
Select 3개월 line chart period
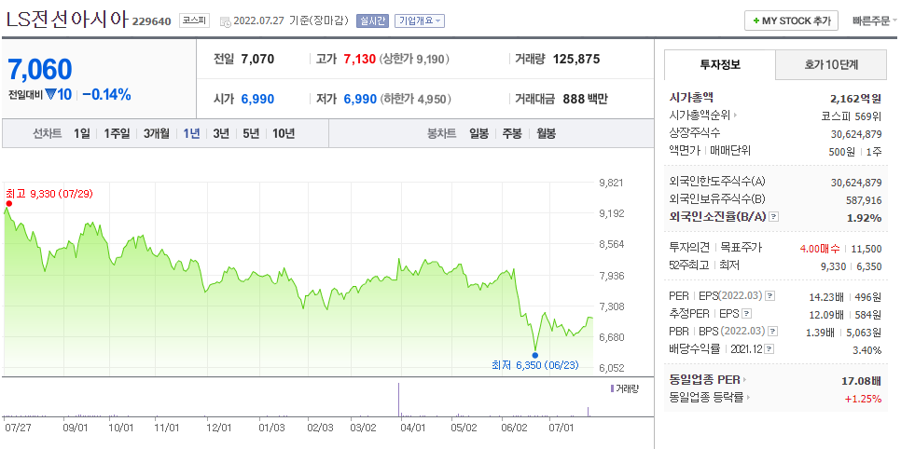tap(157, 134)
